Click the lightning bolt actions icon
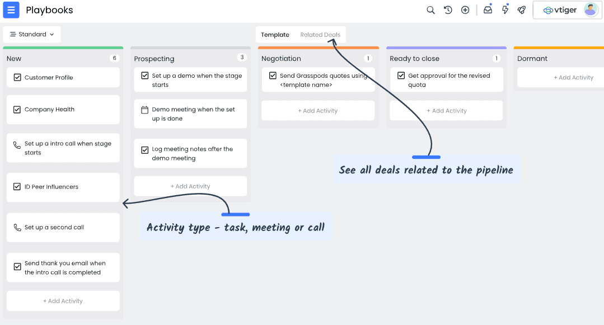This screenshot has height=325, width=604. [505, 10]
